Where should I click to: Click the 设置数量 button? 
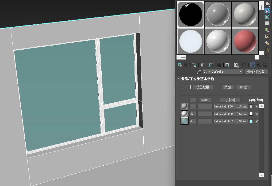click(x=203, y=87)
